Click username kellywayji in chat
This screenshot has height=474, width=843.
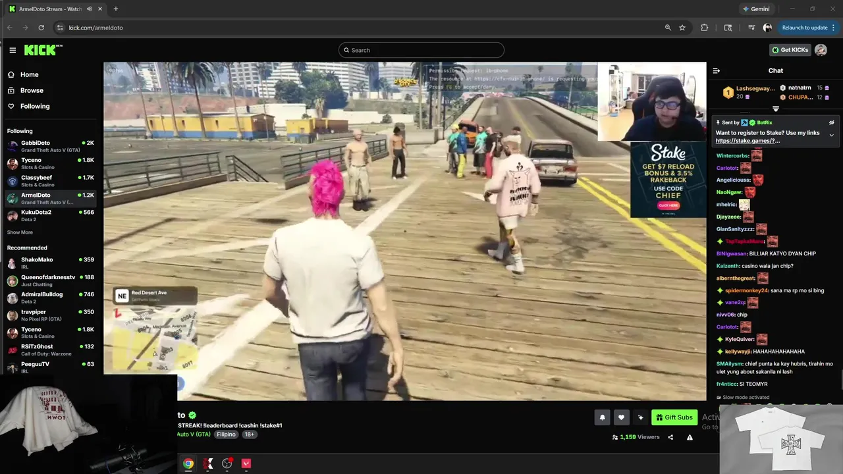click(738, 352)
